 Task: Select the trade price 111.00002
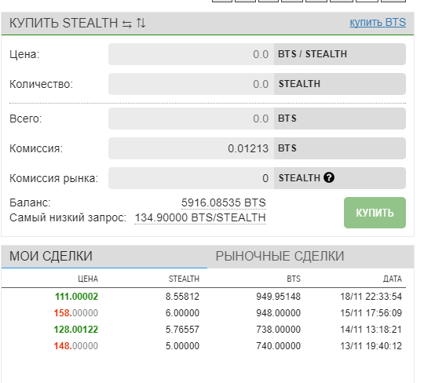[x=76, y=297]
